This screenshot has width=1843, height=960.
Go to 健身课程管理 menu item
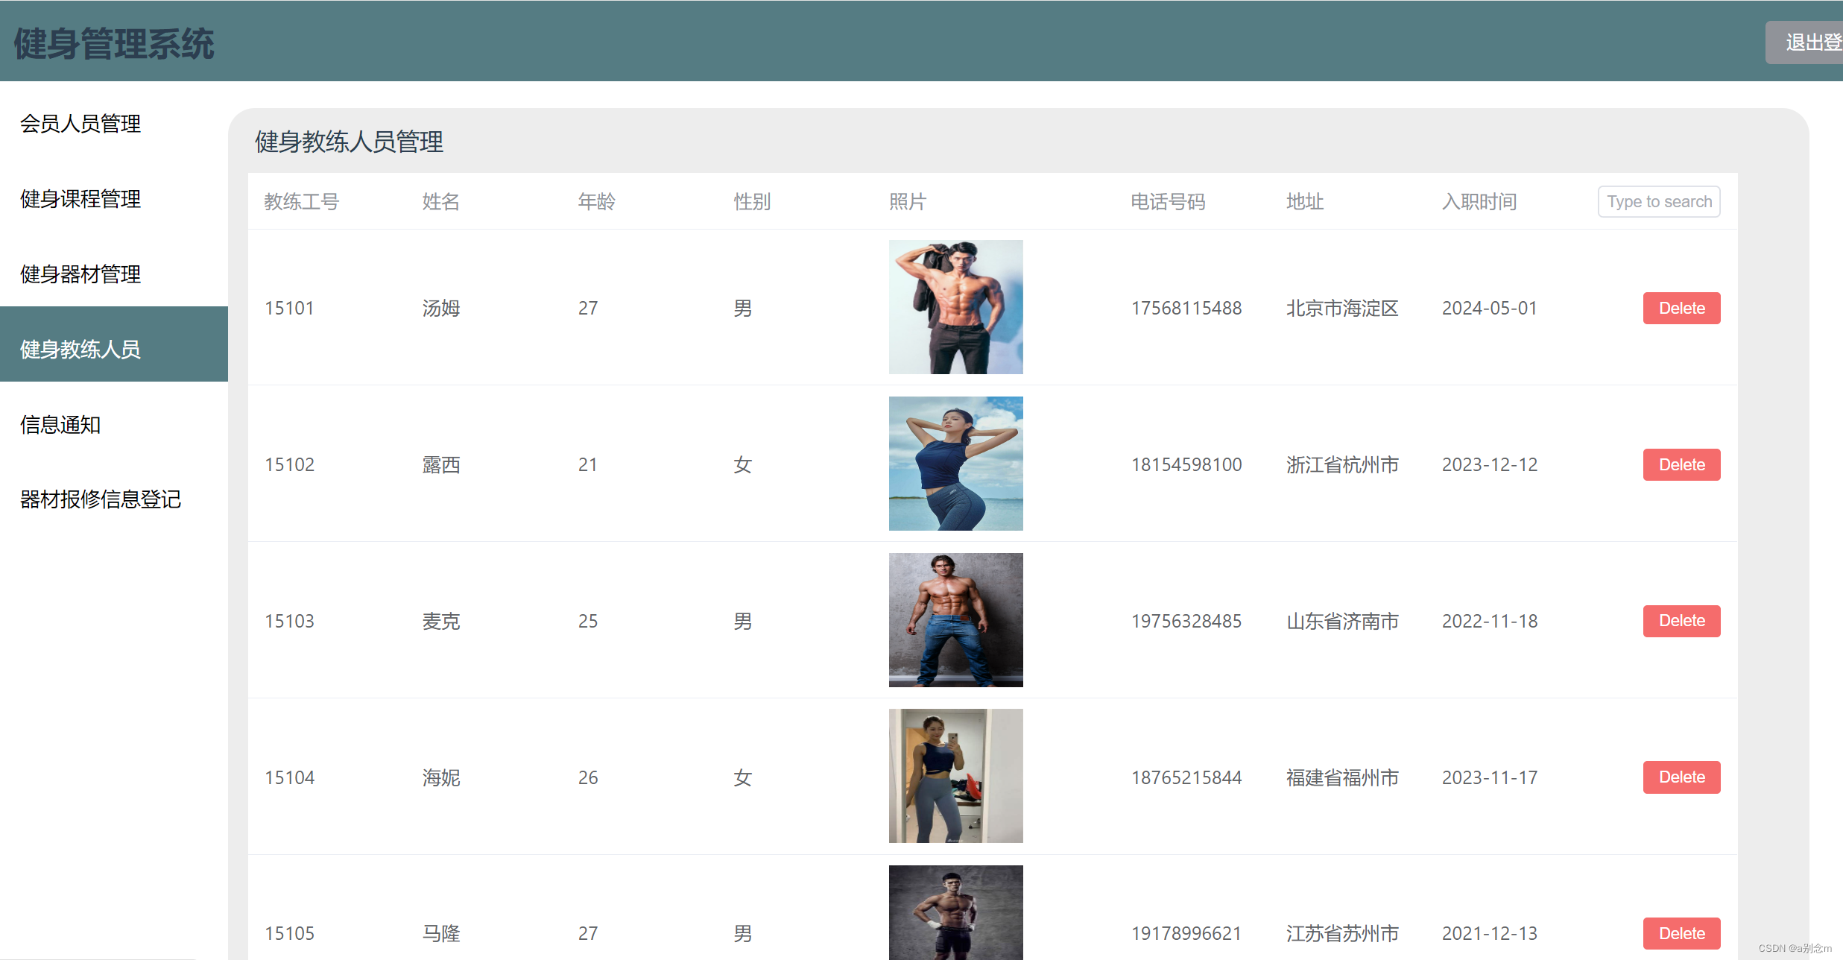[x=80, y=199]
